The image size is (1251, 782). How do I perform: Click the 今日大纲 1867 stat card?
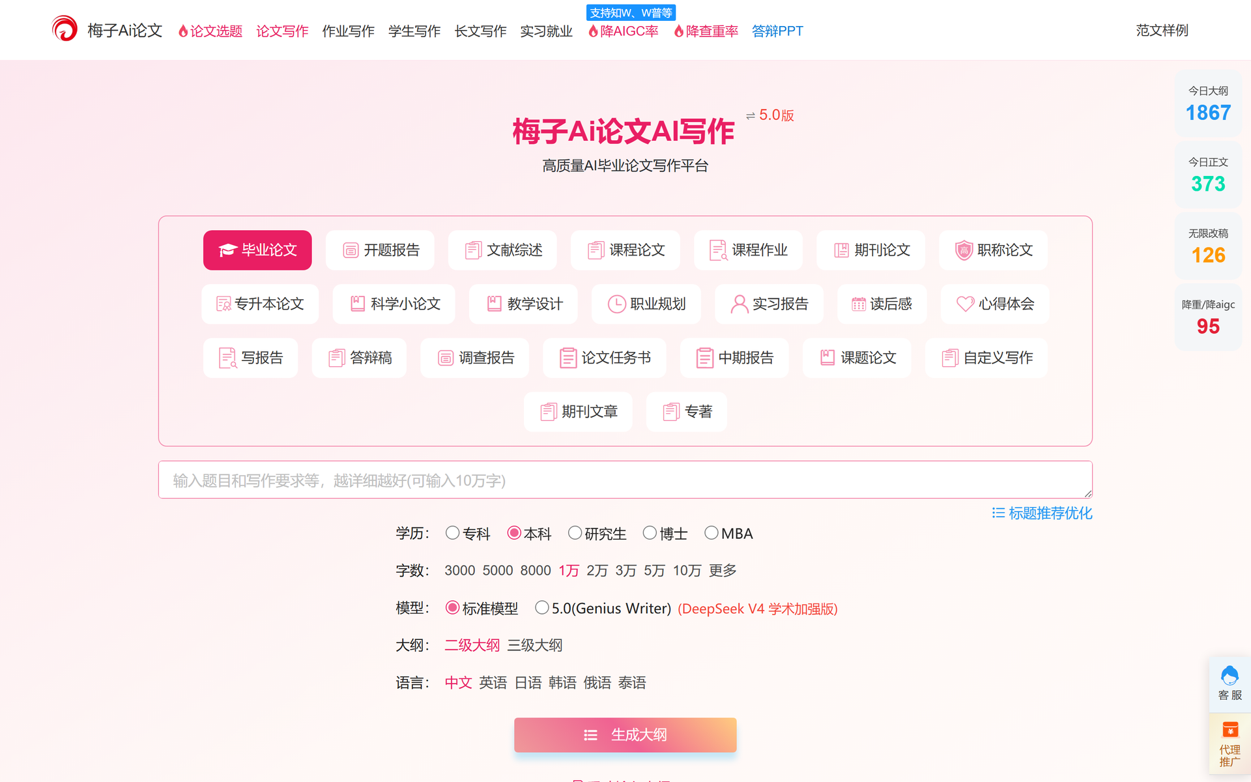point(1208,104)
